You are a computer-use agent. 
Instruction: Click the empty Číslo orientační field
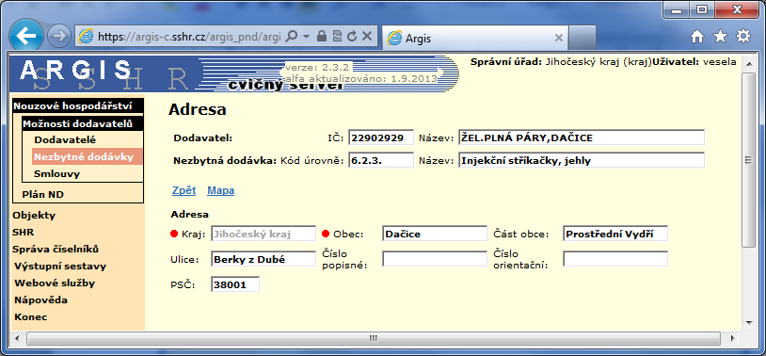615,259
